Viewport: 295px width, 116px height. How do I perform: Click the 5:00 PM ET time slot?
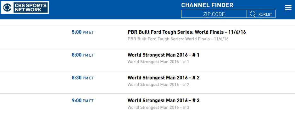coord(83,32)
